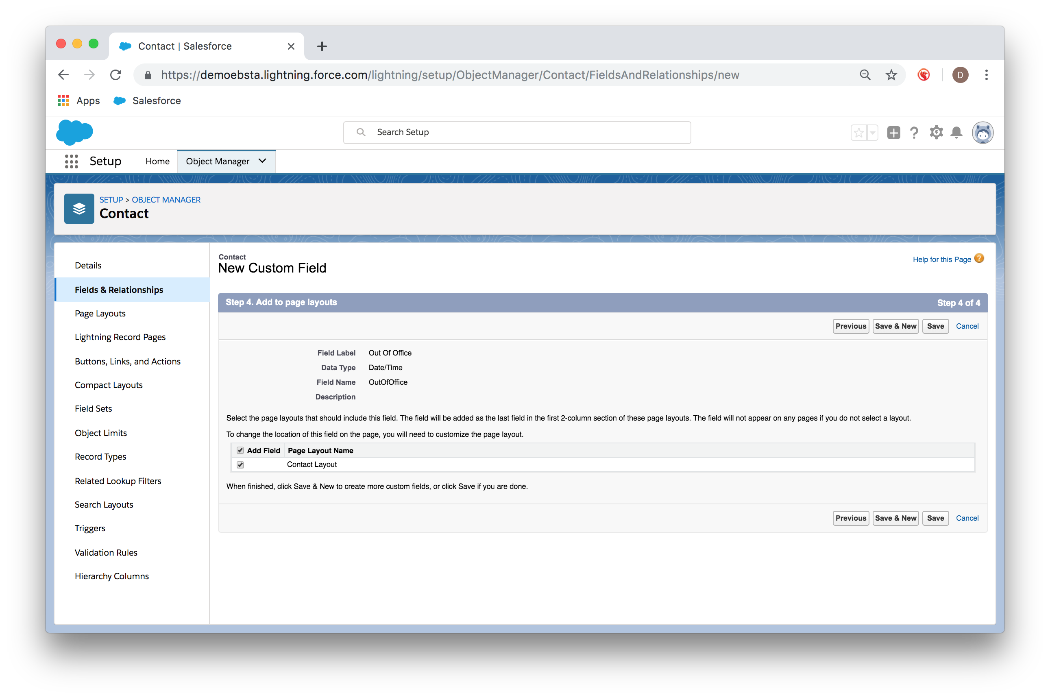This screenshot has height=698, width=1050.
Task: Open the question mark help menu
Action: pyautogui.click(x=914, y=132)
